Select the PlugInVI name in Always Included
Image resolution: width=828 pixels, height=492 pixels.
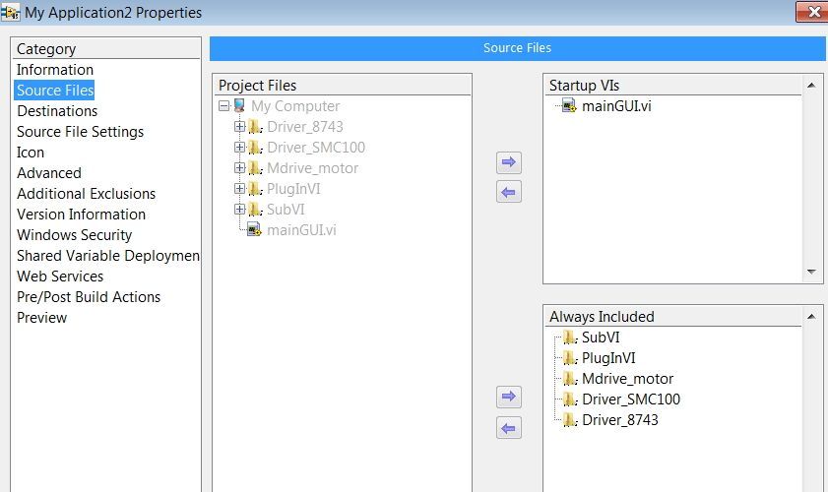point(608,358)
